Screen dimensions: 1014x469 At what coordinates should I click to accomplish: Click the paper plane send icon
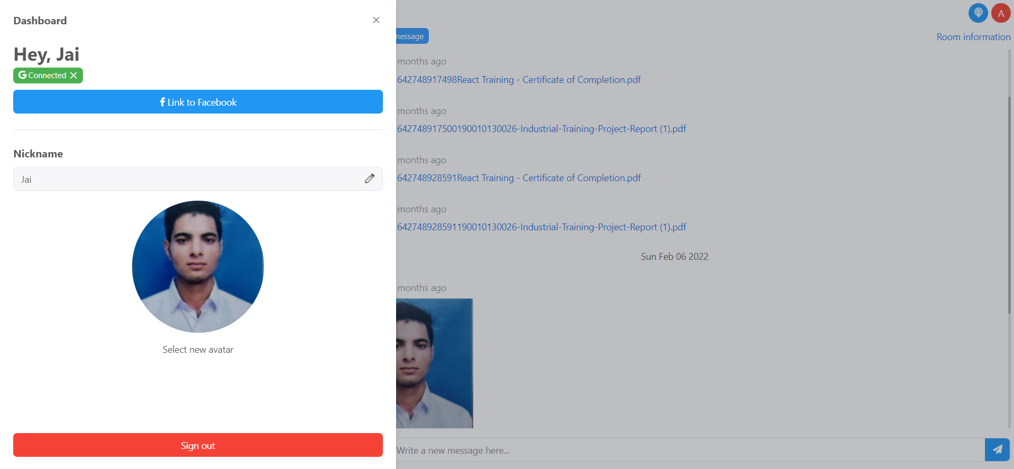[x=997, y=449]
